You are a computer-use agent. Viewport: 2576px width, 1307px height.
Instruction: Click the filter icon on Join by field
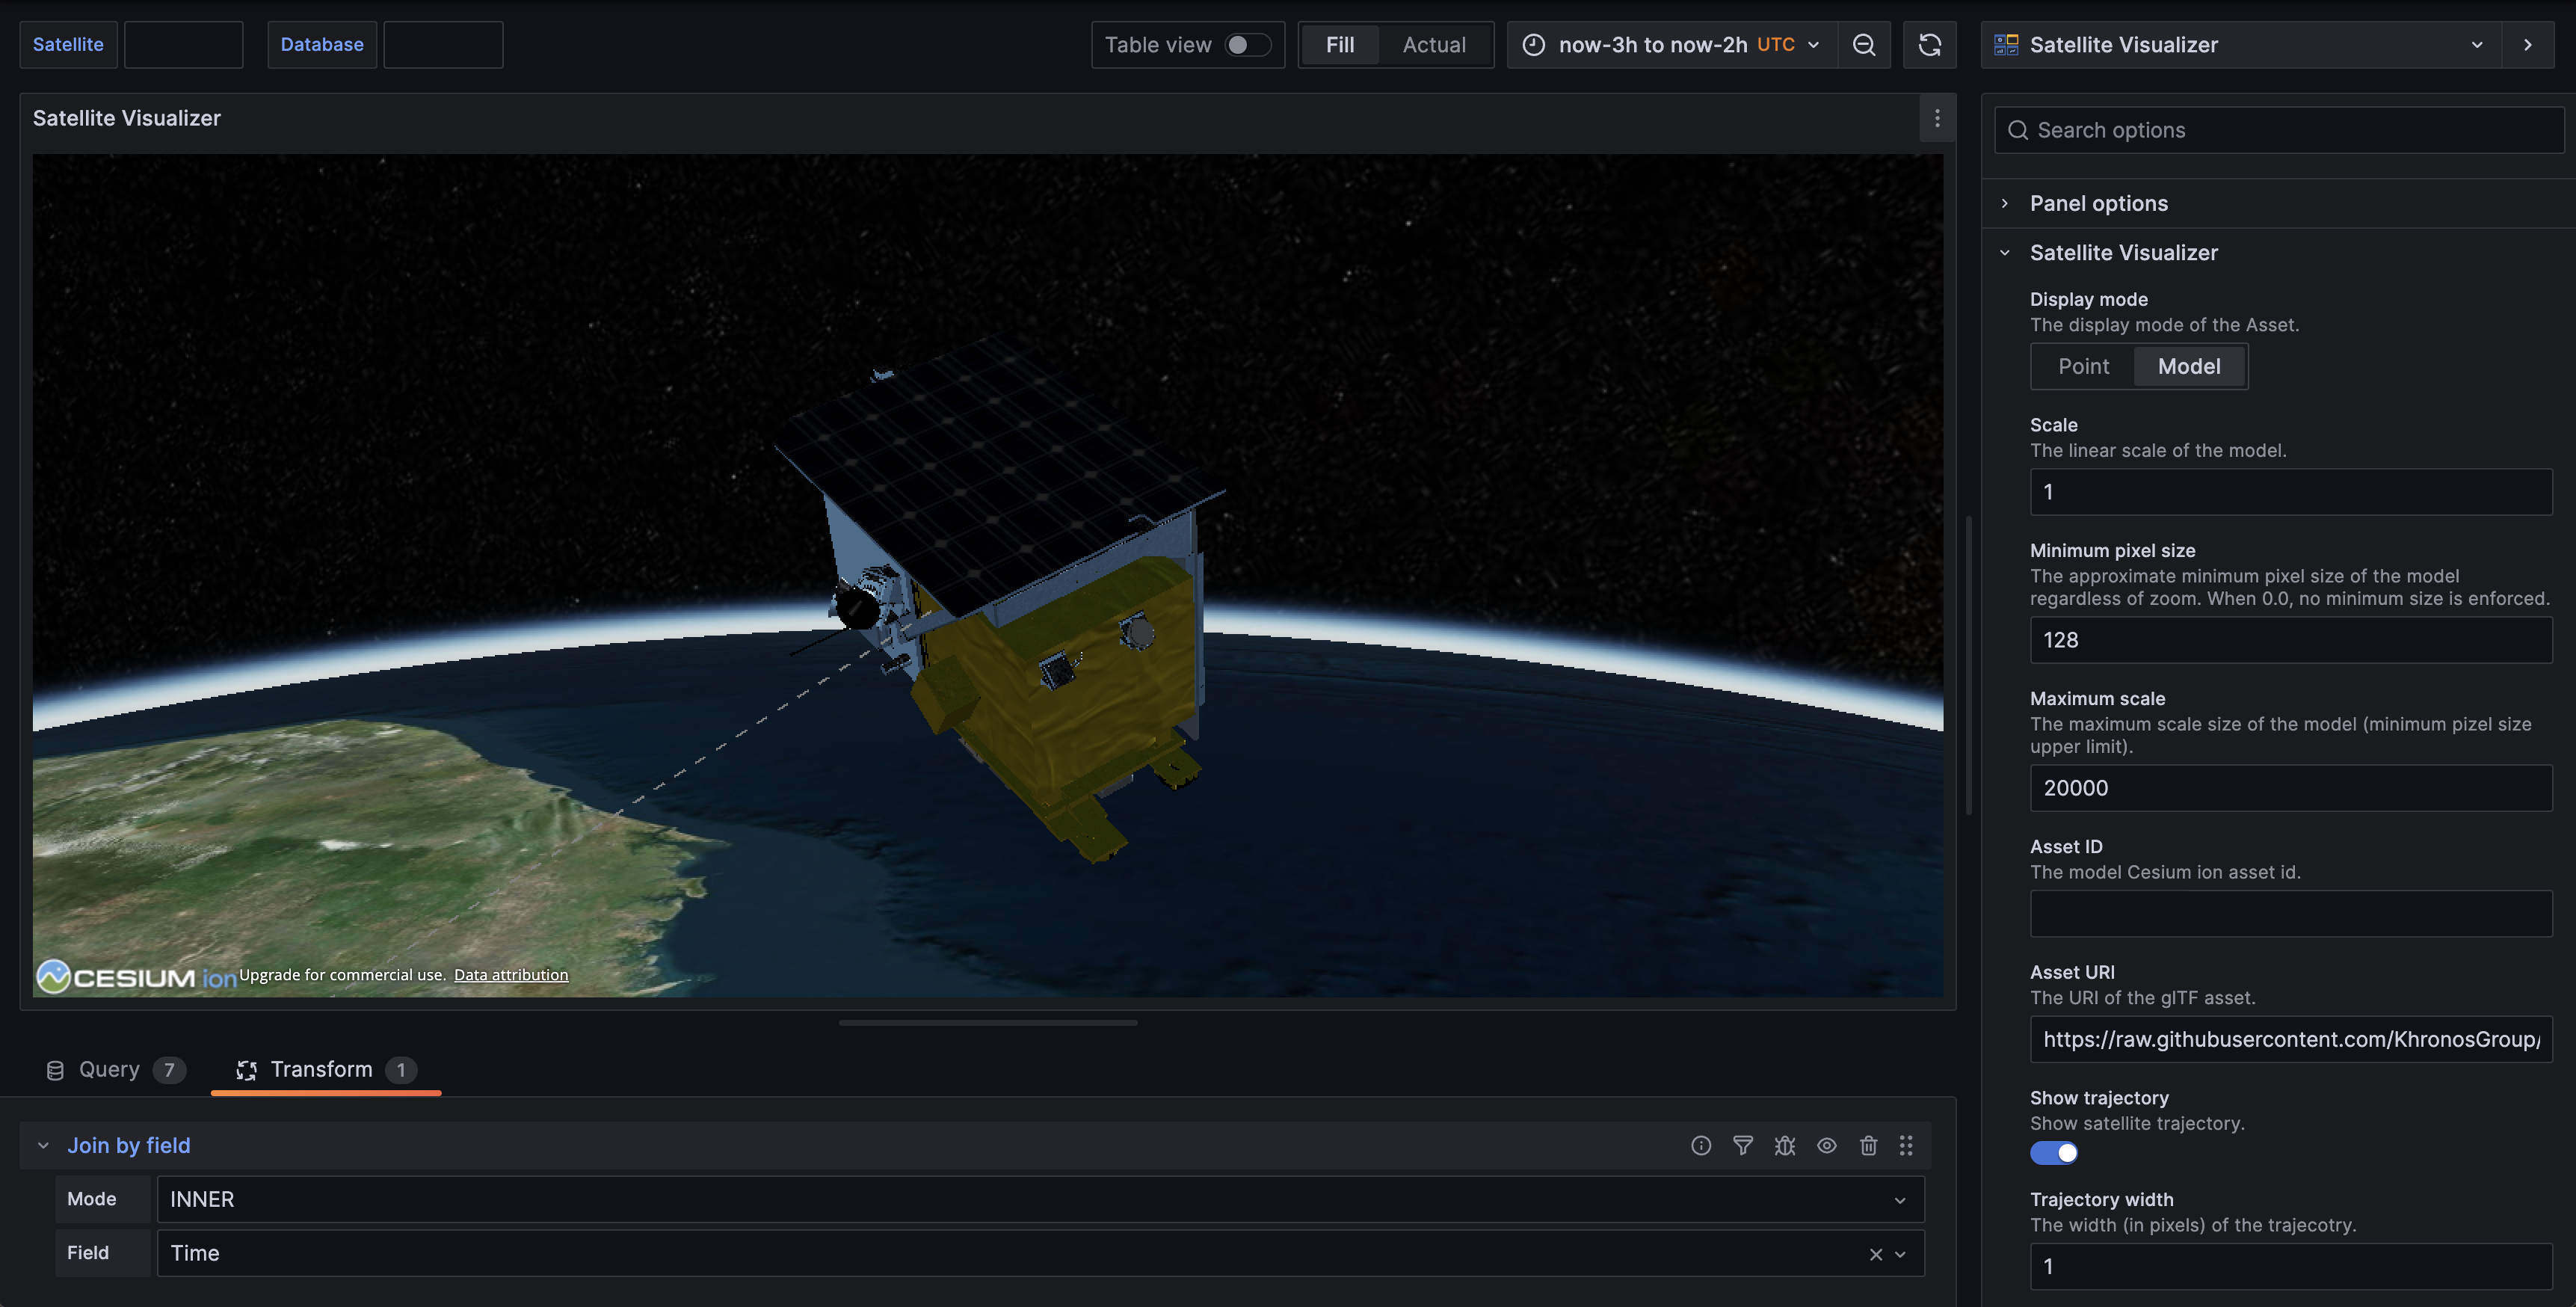(x=1742, y=1145)
